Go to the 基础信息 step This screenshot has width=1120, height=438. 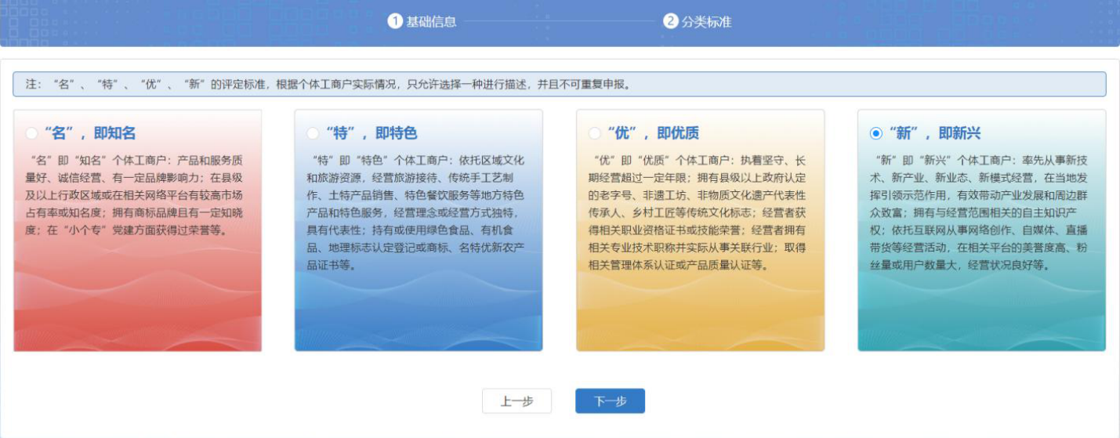tap(430, 22)
